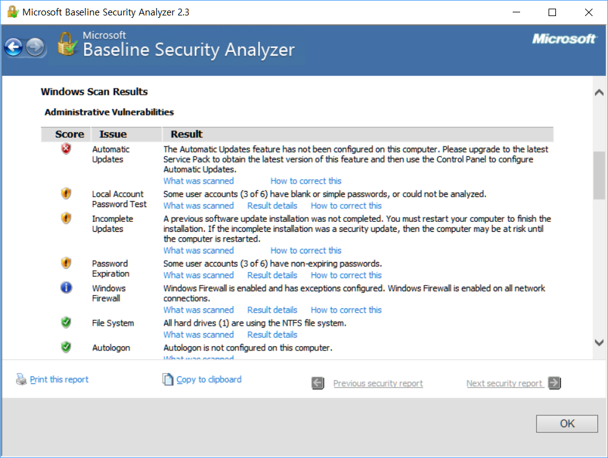Click the right arrow icon for next report
This screenshot has height=458, width=608.
[555, 383]
